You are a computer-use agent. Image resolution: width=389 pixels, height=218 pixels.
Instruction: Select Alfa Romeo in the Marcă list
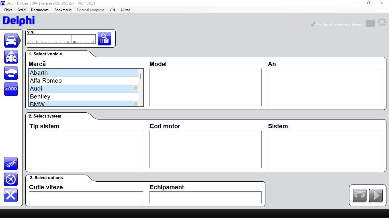tap(83, 81)
